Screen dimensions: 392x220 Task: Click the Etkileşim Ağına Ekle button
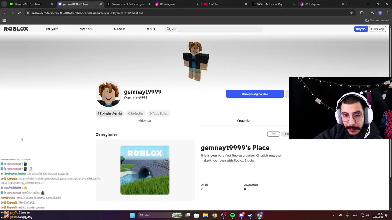pos(255,94)
